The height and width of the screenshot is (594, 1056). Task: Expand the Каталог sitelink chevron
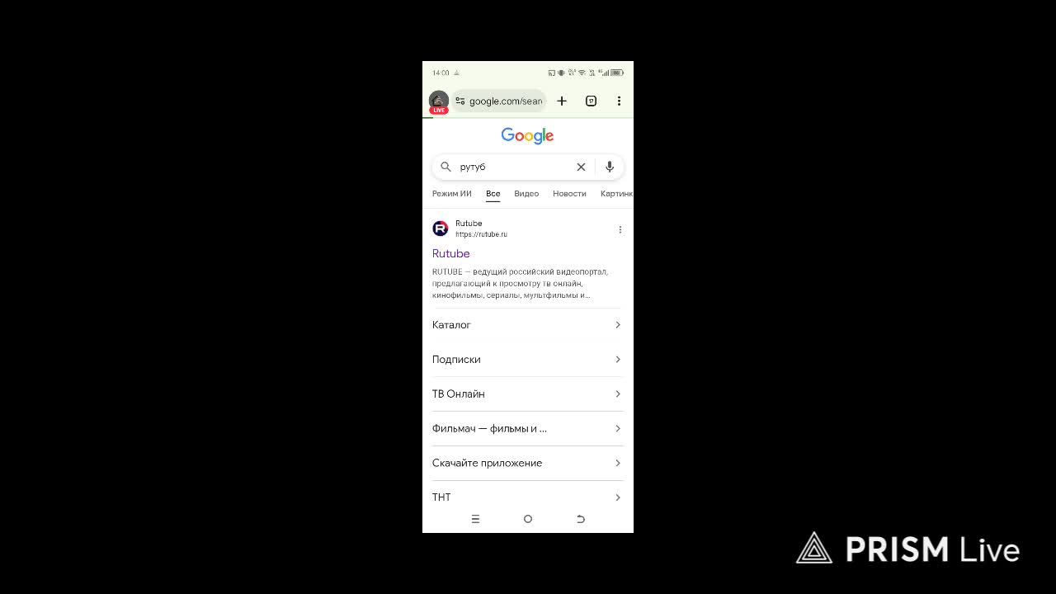(617, 325)
